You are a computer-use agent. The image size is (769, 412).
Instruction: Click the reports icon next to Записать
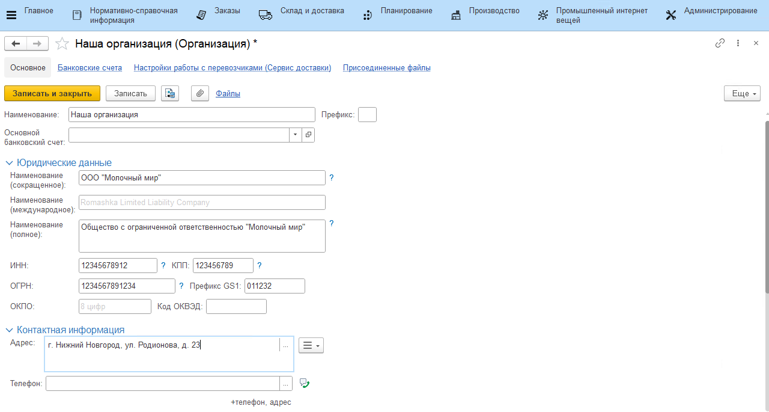(170, 93)
